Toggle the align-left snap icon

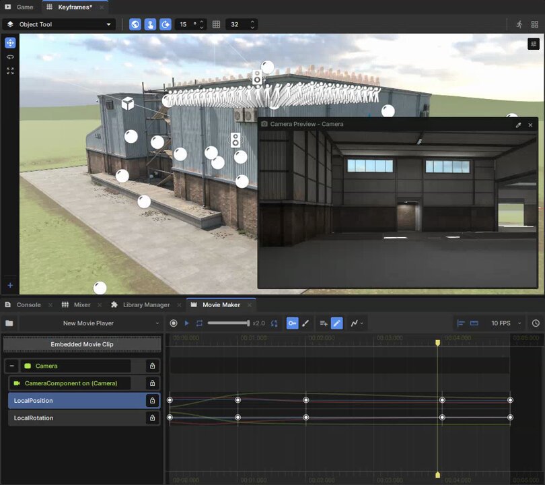point(461,323)
